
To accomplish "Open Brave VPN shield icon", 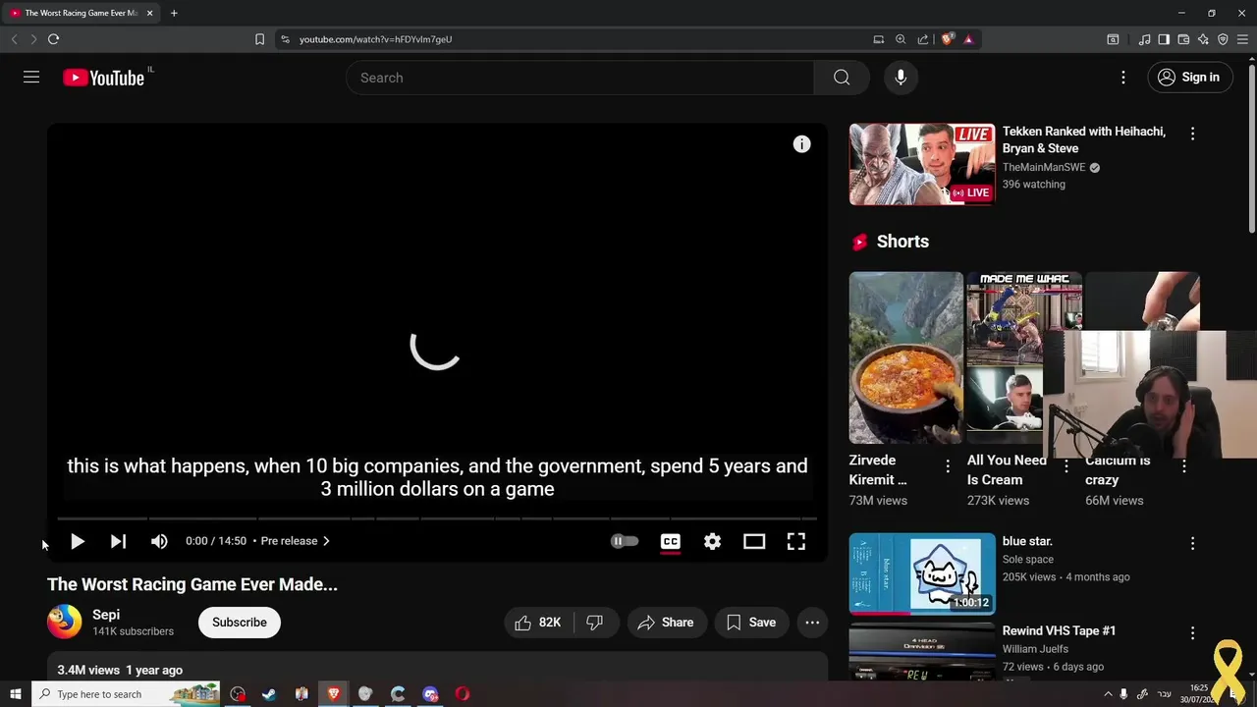I will 1223,39.
